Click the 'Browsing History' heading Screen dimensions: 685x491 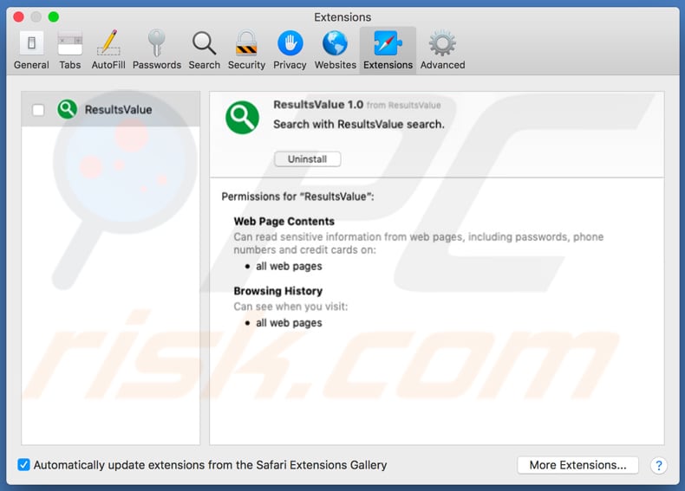coord(277,291)
